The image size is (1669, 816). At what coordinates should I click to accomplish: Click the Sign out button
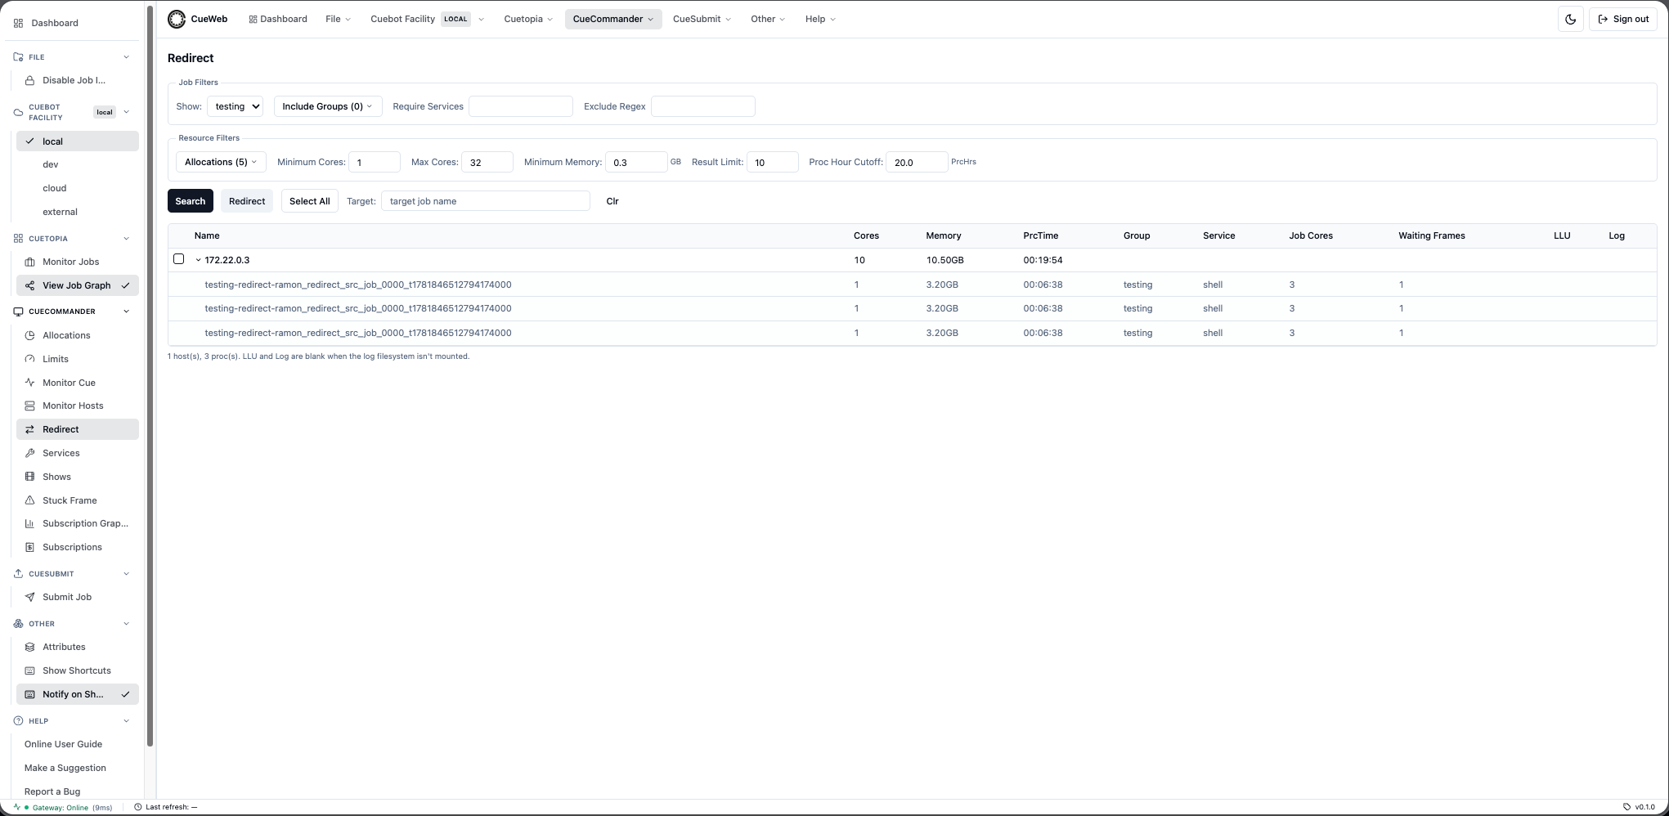coord(1623,19)
